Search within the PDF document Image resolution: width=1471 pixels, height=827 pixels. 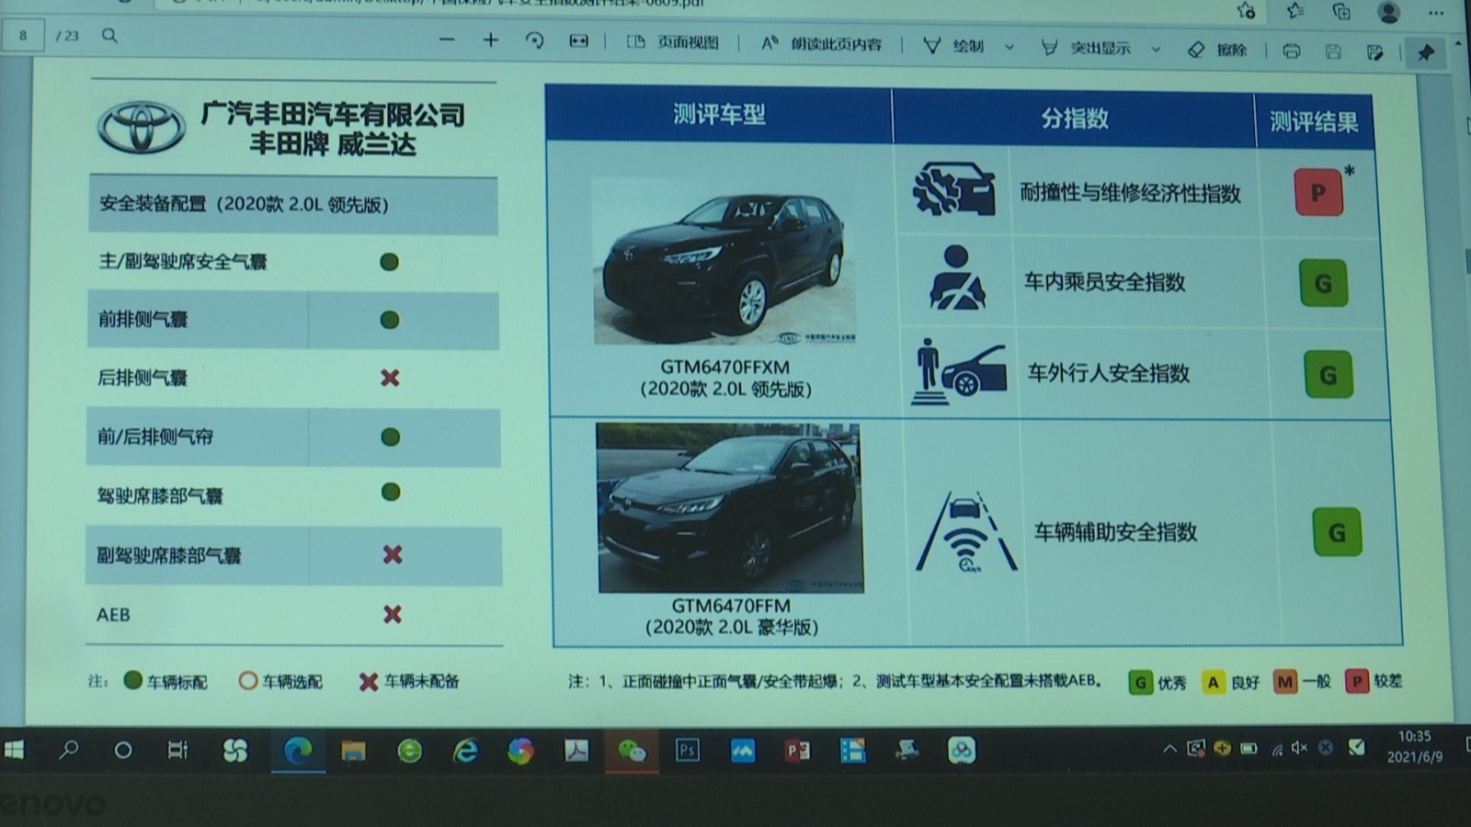(x=109, y=37)
